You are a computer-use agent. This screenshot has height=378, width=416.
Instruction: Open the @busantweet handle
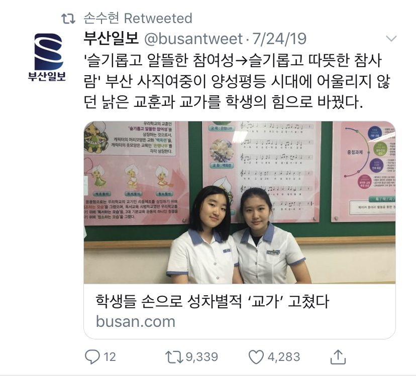point(193,39)
